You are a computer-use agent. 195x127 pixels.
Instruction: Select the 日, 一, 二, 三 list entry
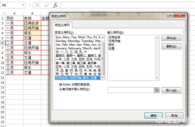coord(78,52)
